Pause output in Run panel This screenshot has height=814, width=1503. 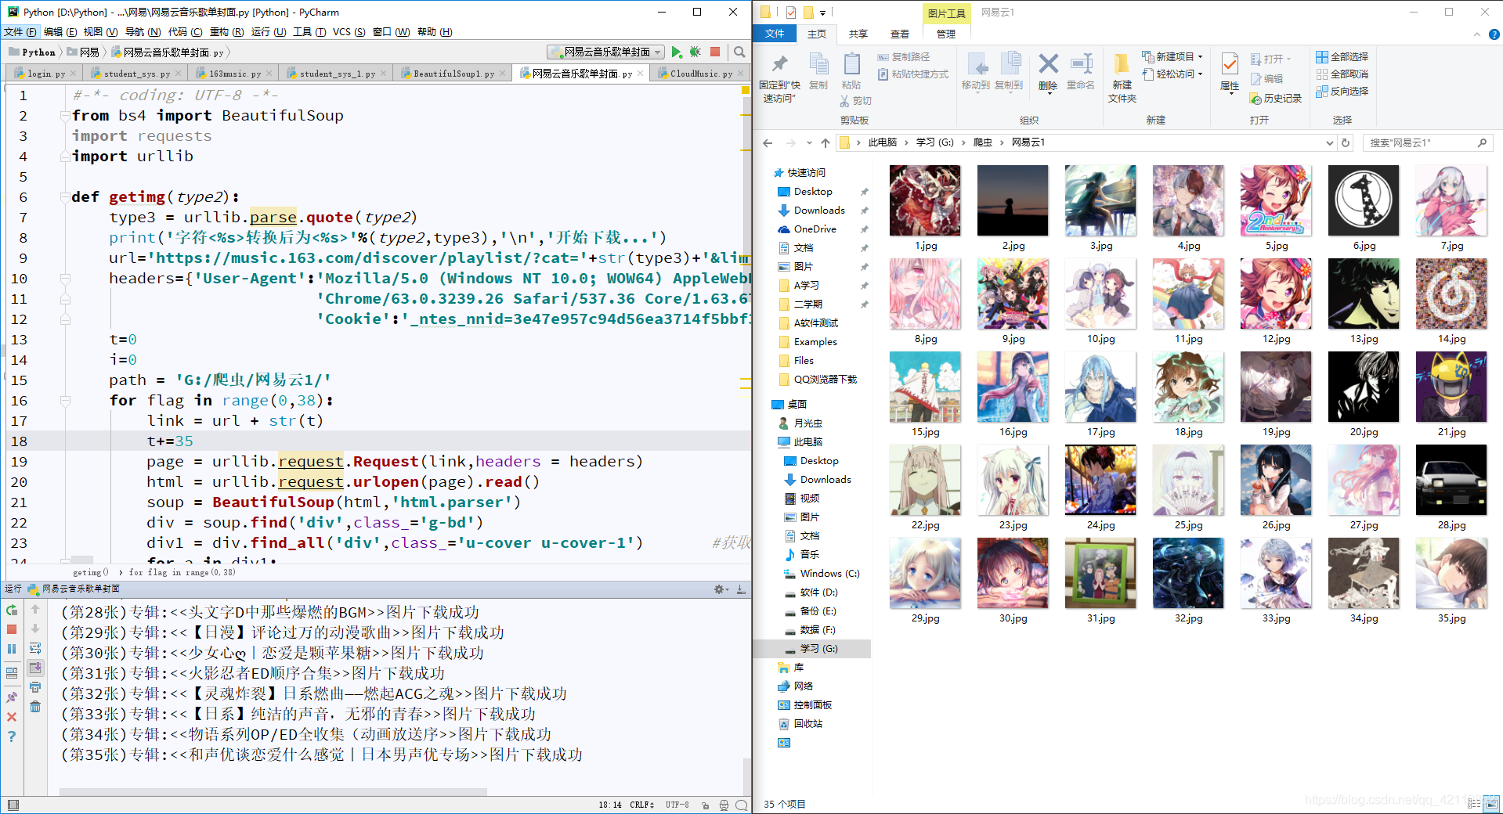(12, 649)
